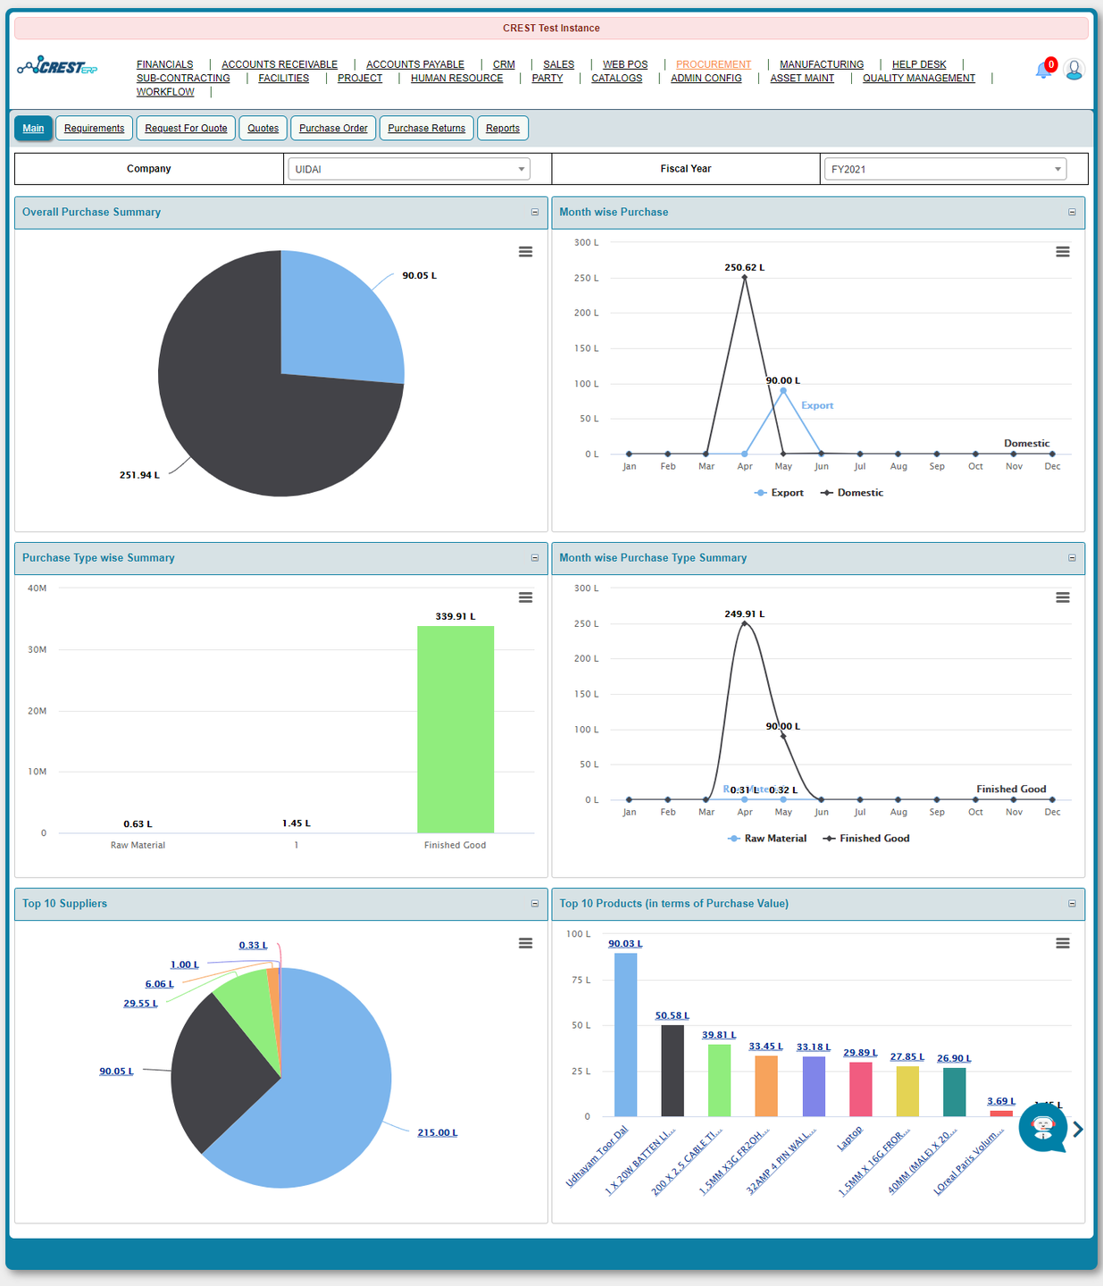Open the Fiscal Year dropdown showing FY2021
Screen dimensions: 1103x1286
pyautogui.click(x=944, y=169)
